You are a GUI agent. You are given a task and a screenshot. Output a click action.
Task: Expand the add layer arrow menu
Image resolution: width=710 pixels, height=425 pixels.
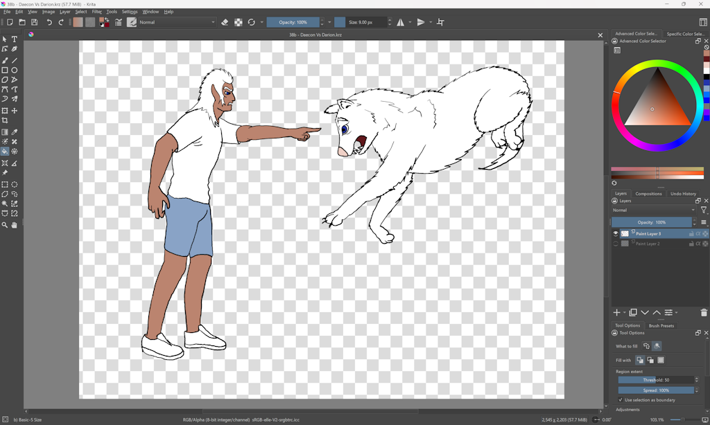pos(625,313)
